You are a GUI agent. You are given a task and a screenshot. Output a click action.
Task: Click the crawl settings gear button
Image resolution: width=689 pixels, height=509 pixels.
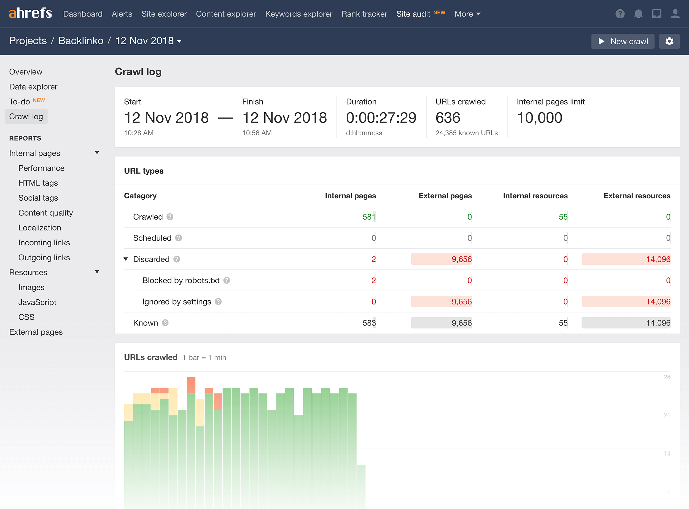[x=670, y=41]
